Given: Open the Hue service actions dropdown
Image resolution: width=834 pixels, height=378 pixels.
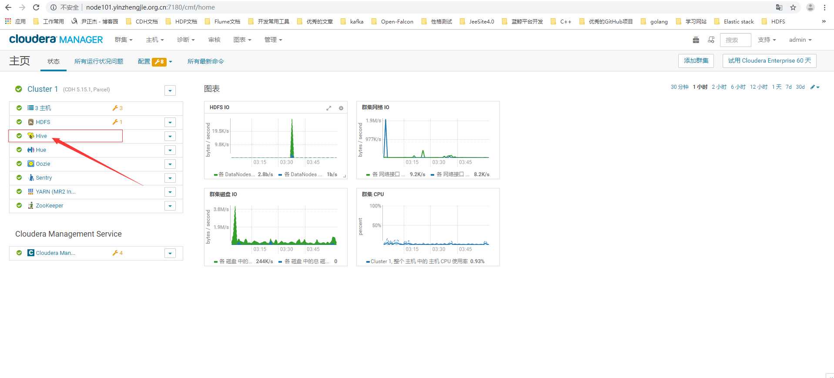Looking at the screenshot, I should coord(170,151).
